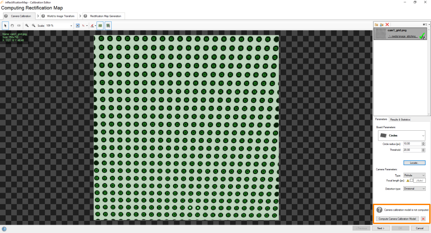This screenshot has width=431, height=233.
Task: Click the help icon at bottom left
Action: click(x=4, y=229)
